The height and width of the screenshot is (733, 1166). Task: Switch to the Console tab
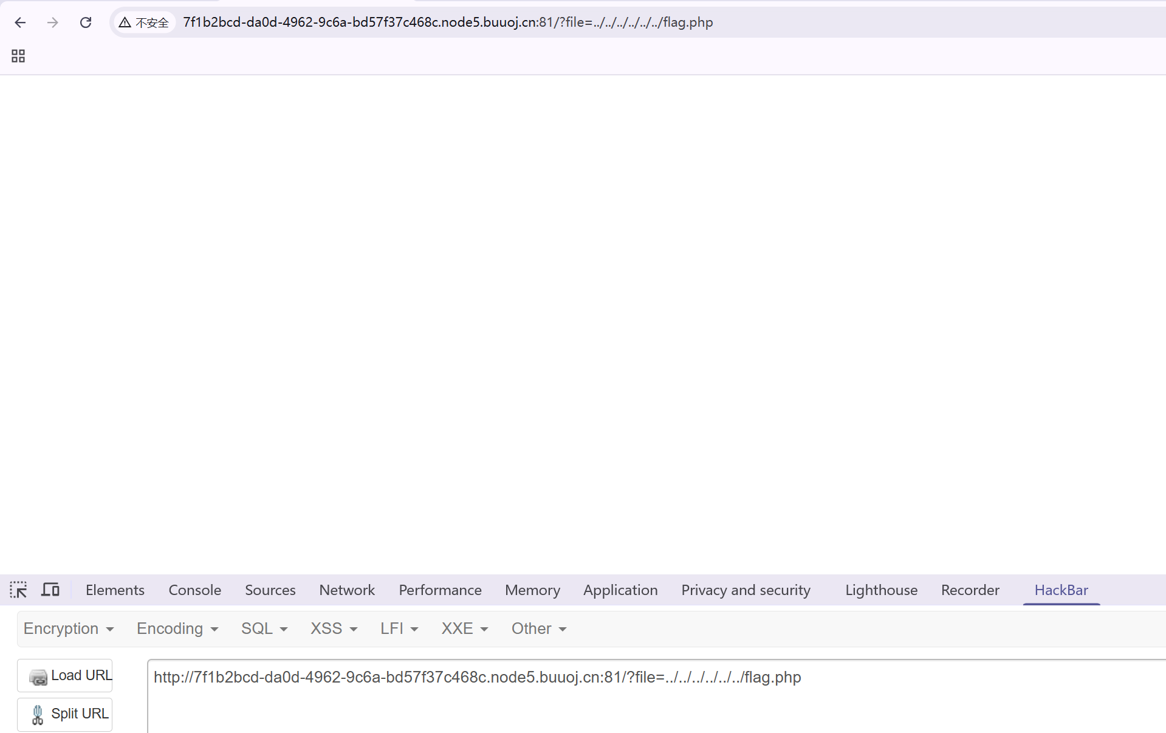[x=194, y=590]
